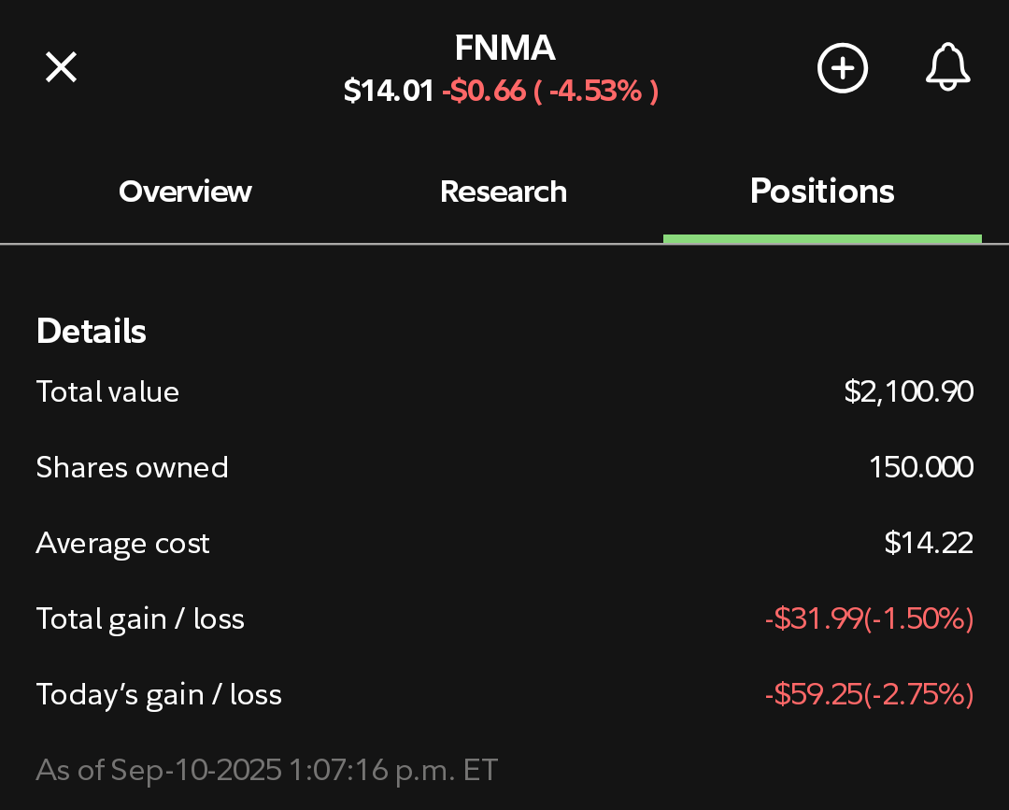Switch to the Research tab
Viewport: 1009px width, 810px height.
point(504,192)
